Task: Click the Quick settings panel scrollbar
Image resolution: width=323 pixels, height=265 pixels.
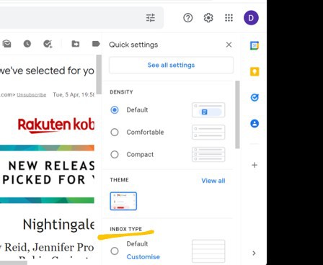Action: click(237, 114)
